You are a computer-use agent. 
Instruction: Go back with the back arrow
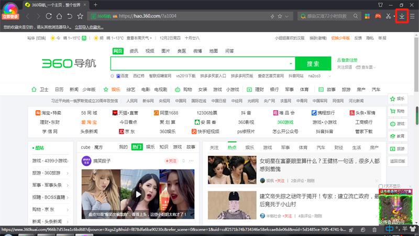(28, 16)
